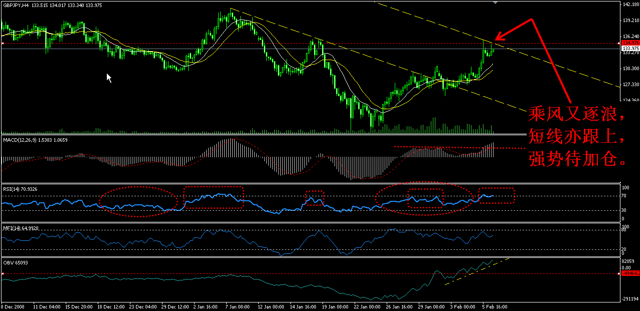Click the 19 Jan 08:00 time label
Viewport: 640px width, 311px height.
[335, 306]
